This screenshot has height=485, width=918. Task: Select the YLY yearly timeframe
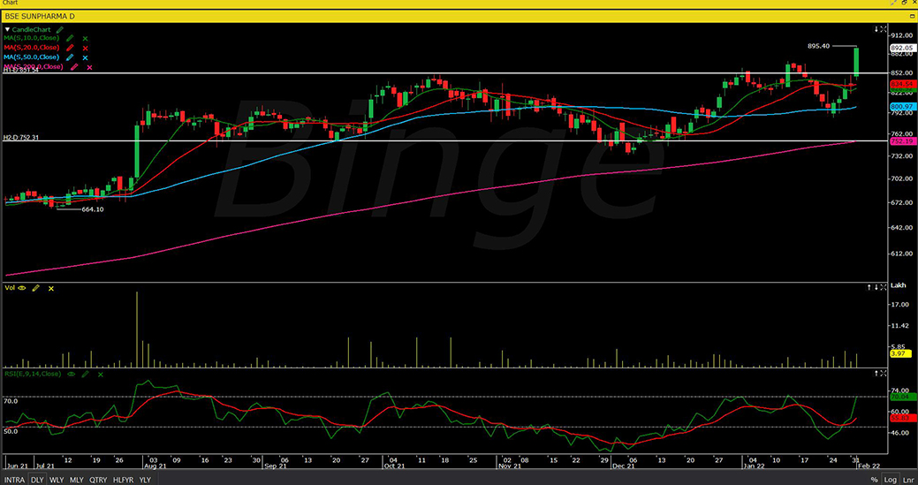145,480
